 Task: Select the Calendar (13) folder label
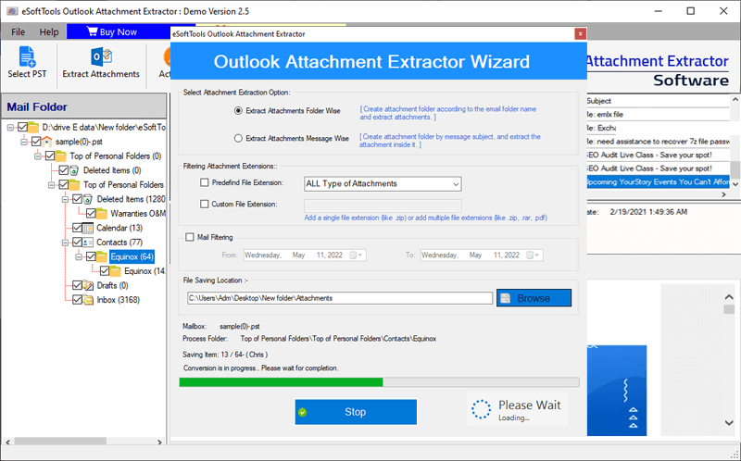point(119,228)
